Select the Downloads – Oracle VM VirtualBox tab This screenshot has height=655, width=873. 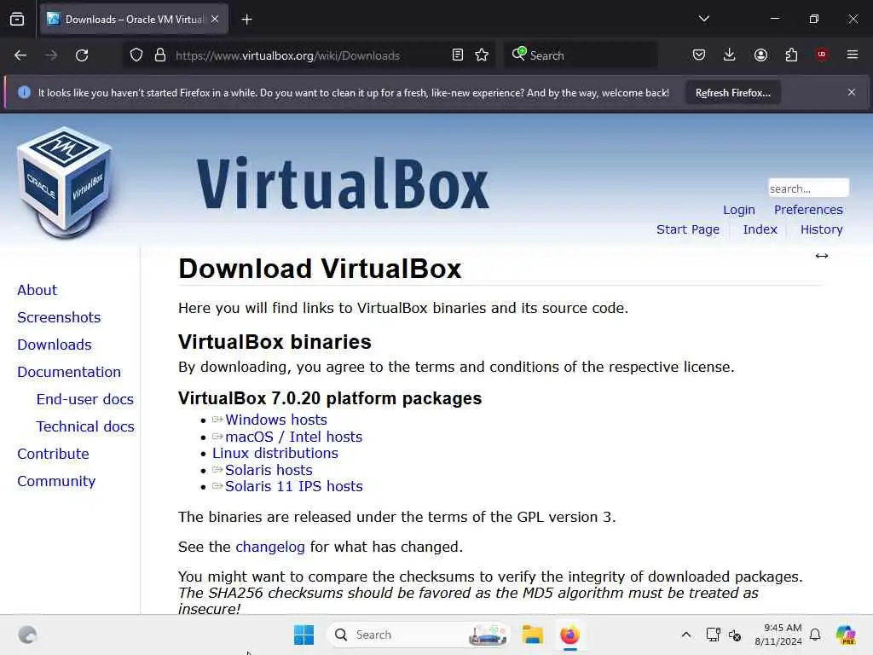[x=134, y=19]
